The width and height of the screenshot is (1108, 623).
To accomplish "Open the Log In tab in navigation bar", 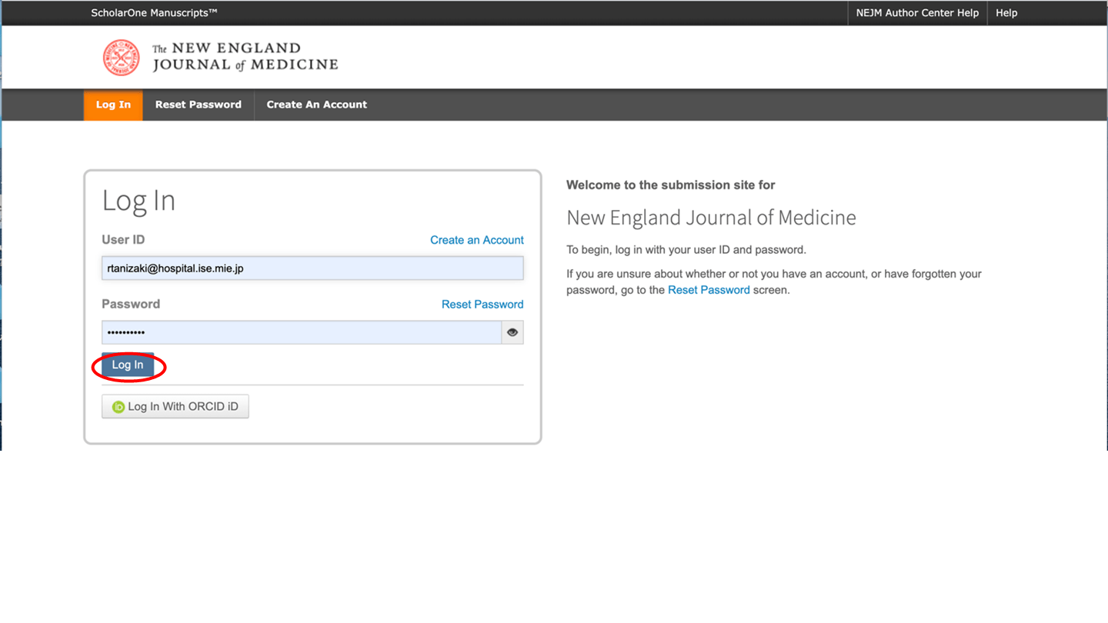I will [x=113, y=105].
